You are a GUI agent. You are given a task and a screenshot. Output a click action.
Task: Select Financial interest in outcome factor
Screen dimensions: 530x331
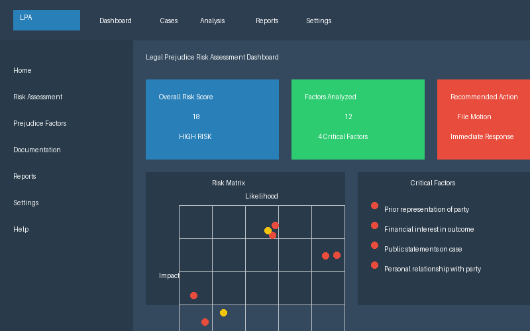click(429, 229)
